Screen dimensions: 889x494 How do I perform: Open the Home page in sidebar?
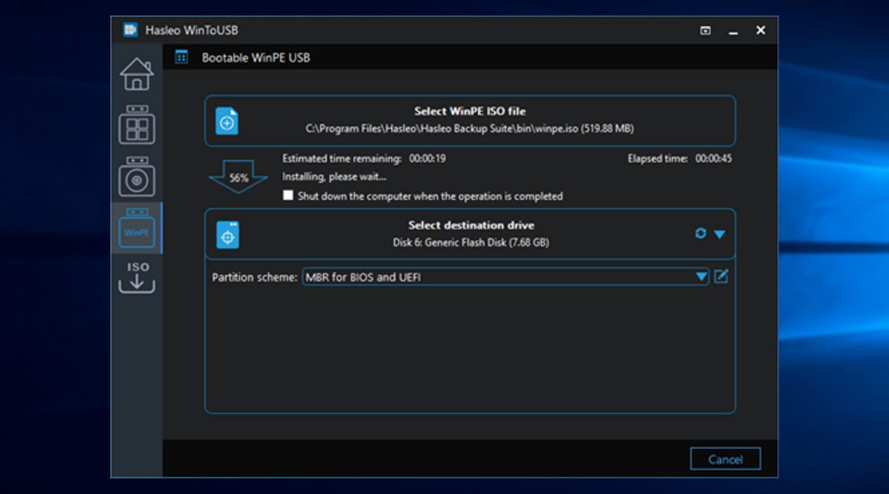point(136,74)
